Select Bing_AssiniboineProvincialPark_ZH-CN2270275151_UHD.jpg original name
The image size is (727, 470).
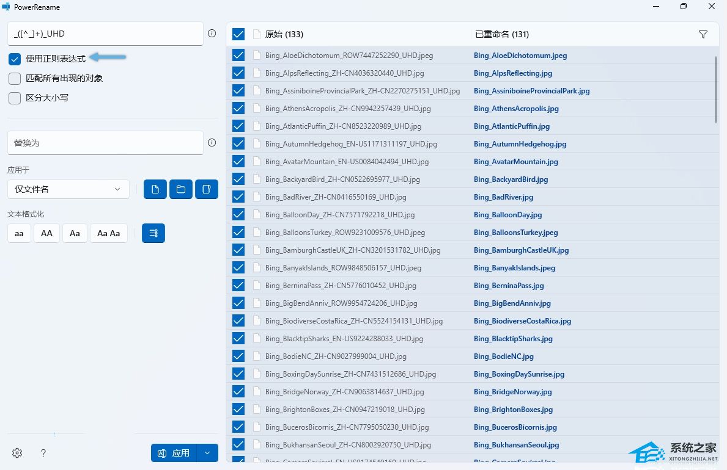(363, 91)
